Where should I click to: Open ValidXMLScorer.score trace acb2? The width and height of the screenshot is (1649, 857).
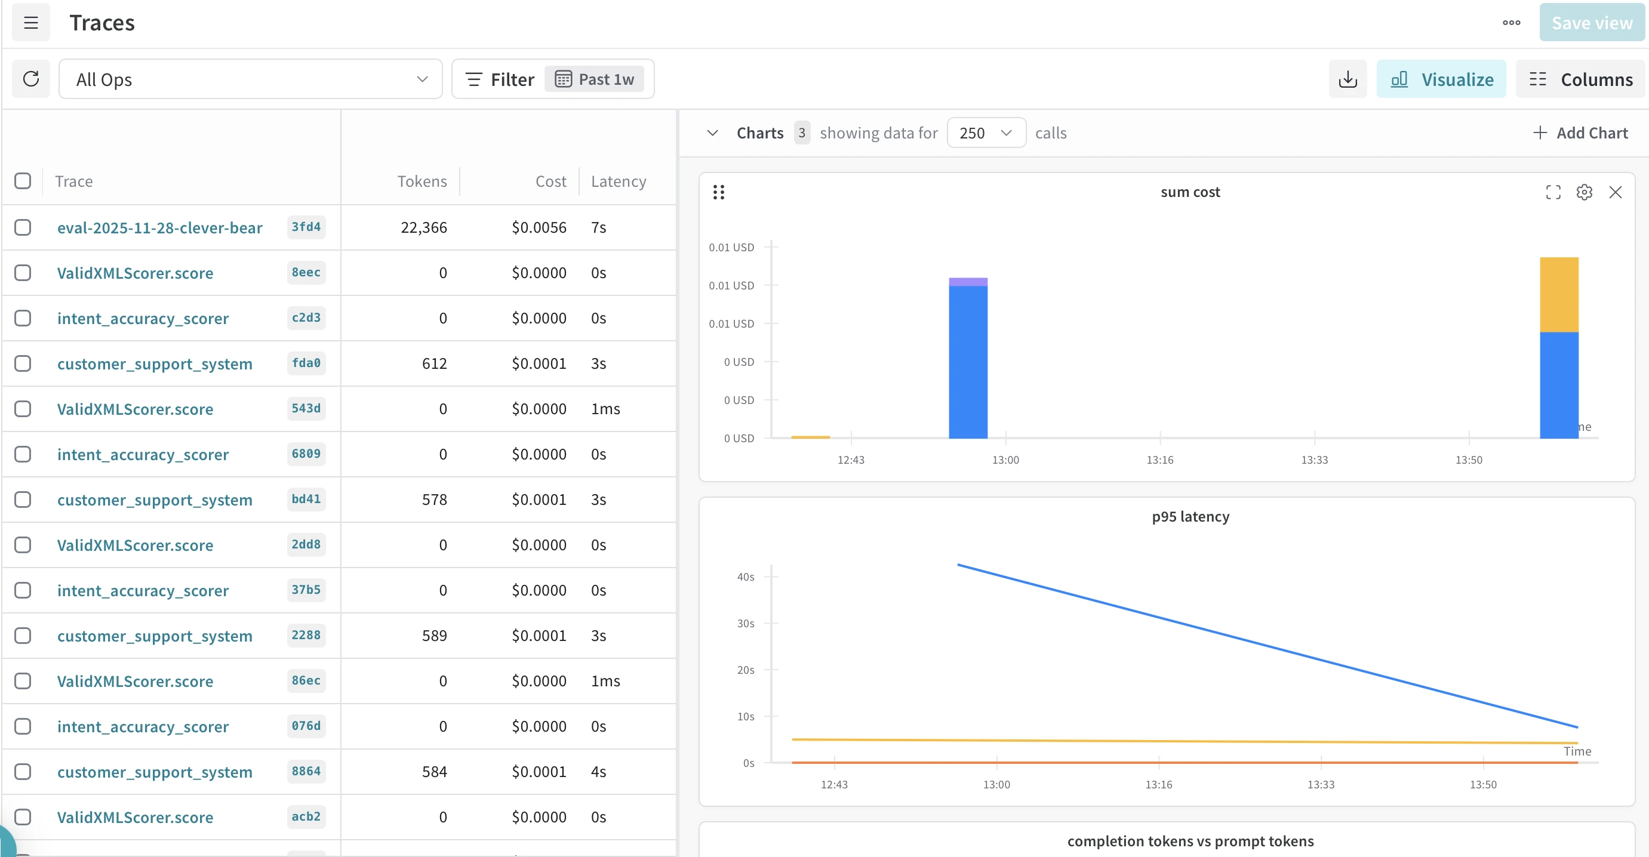point(134,818)
